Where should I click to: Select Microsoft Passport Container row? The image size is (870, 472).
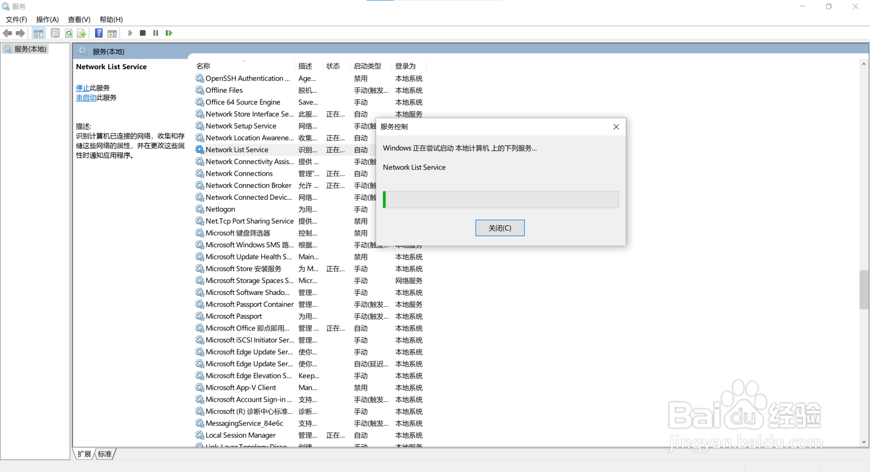pyautogui.click(x=310, y=304)
